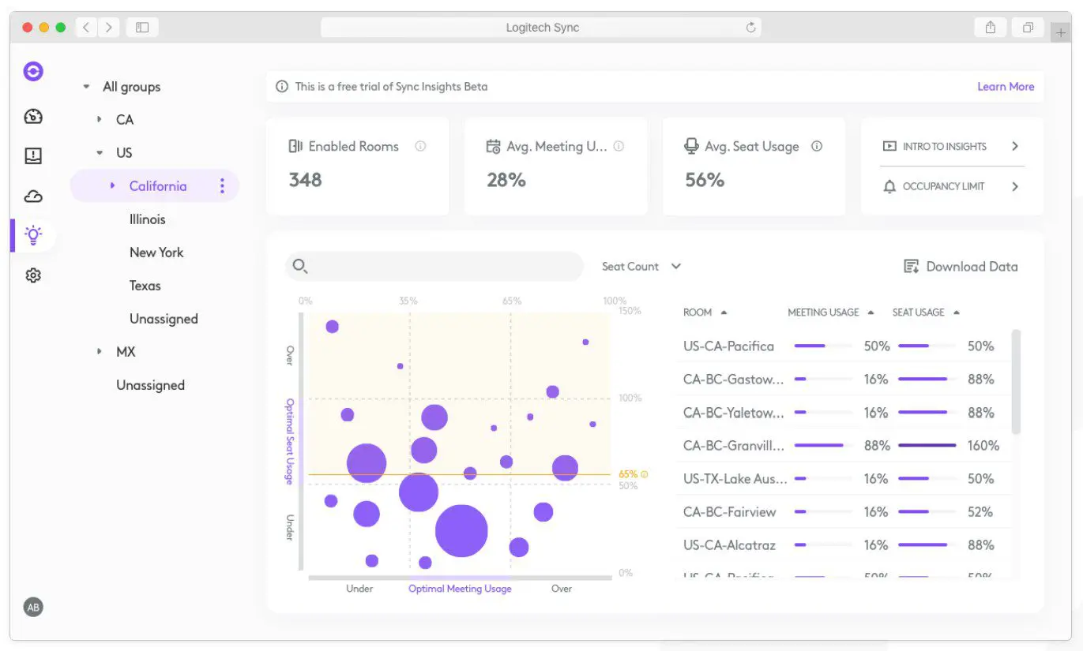
Task: Select the US-CA-Pacifica room row
Action: (x=844, y=346)
